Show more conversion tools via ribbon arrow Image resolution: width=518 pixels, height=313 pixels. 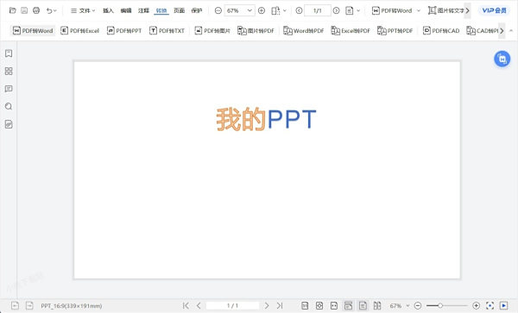point(502,31)
